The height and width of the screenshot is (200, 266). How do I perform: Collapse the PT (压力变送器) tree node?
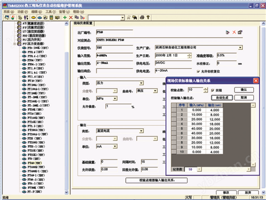click(x=14, y=44)
